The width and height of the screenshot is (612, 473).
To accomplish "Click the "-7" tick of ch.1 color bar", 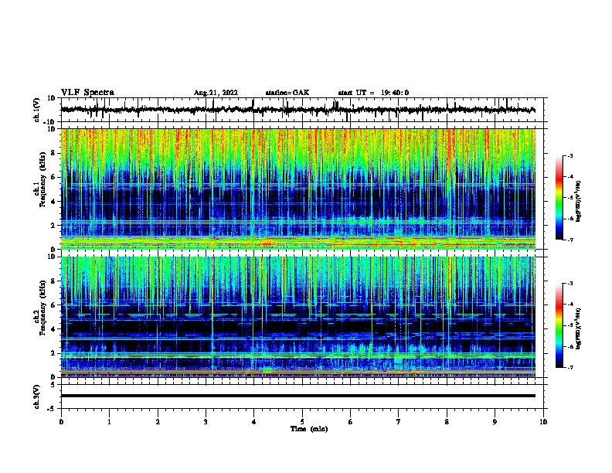I will point(570,240).
